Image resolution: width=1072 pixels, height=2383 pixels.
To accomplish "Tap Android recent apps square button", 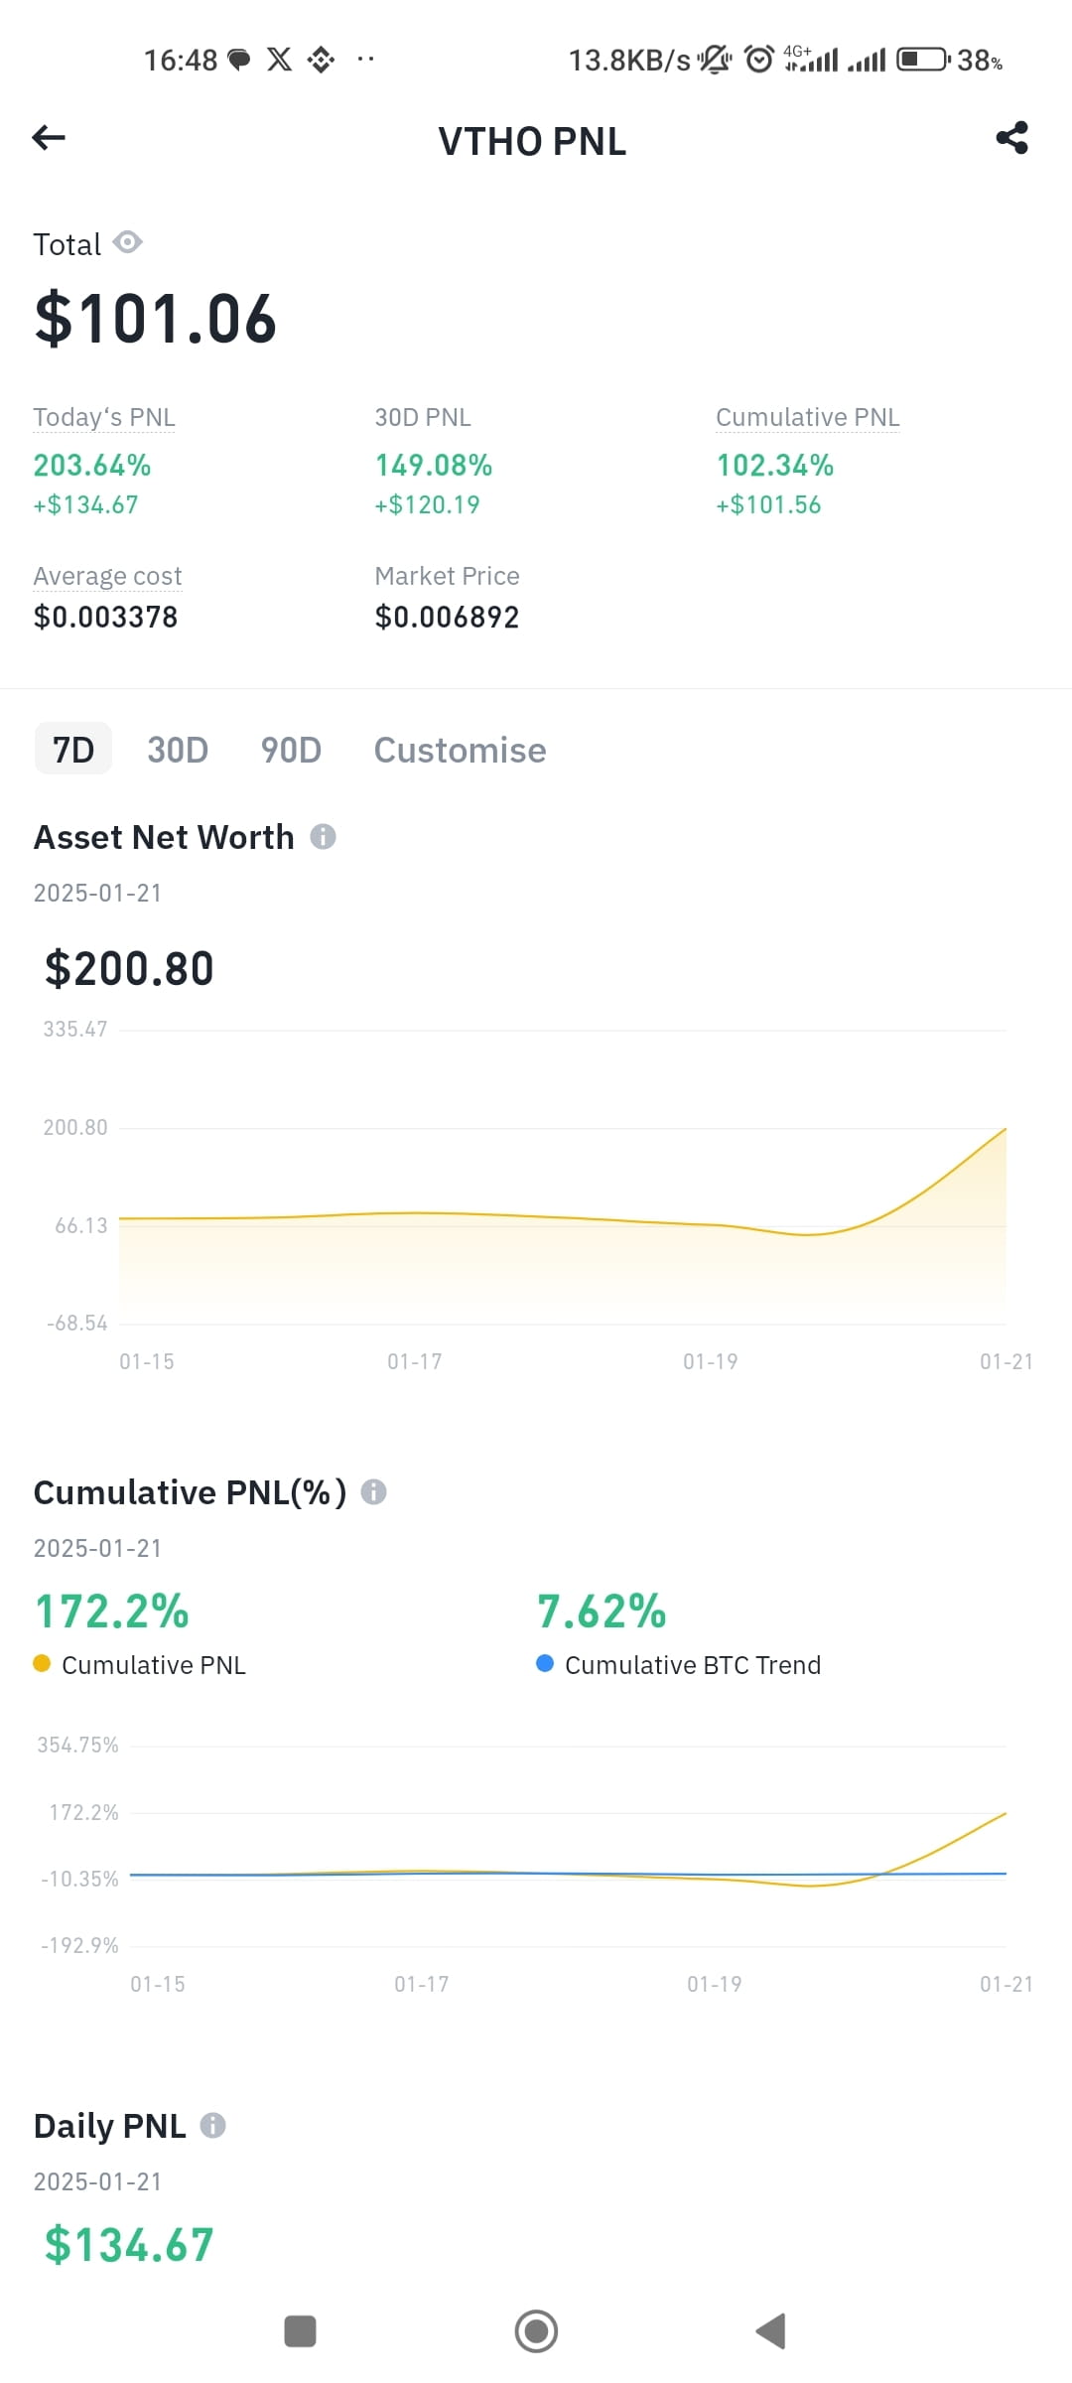I will 300,2330.
